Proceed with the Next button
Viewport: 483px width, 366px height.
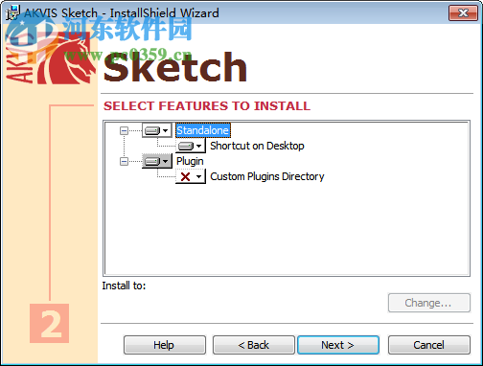coord(338,345)
